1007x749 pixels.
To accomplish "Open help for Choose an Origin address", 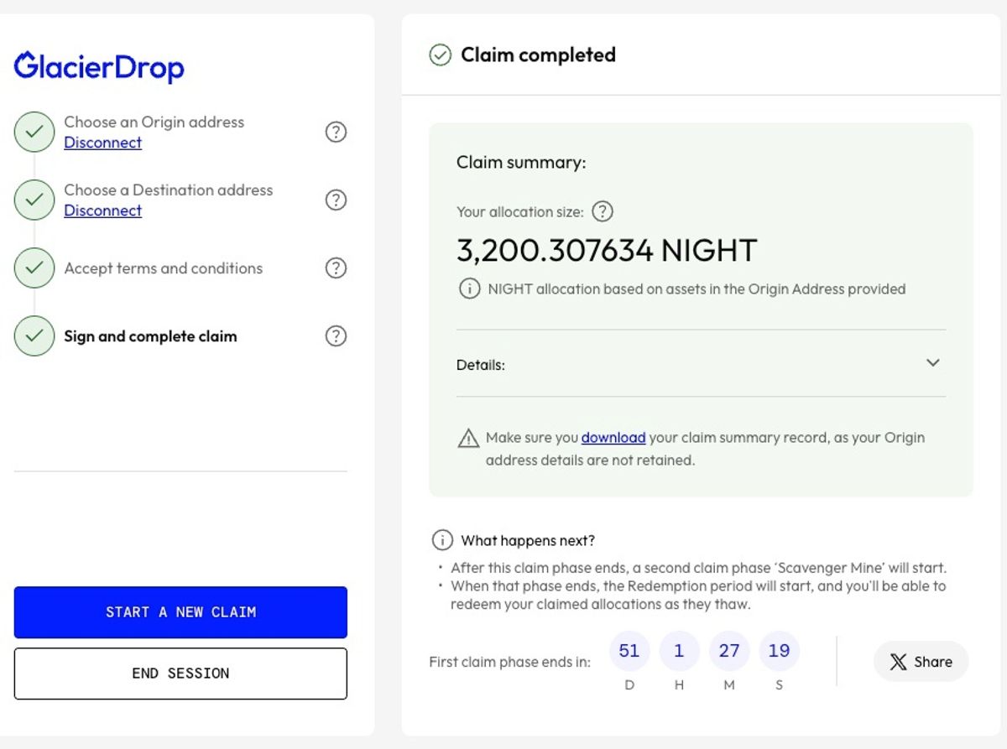I will point(336,132).
